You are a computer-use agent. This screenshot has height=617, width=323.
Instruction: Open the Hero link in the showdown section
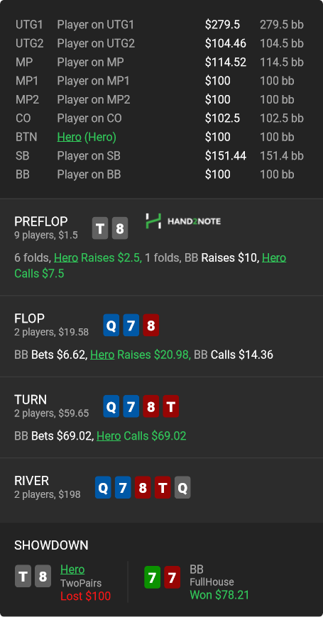(72, 569)
